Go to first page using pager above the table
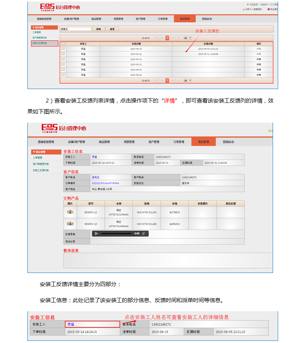 (x=156, y=38)
